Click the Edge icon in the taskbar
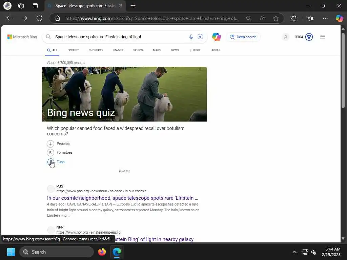 point(117,252)
